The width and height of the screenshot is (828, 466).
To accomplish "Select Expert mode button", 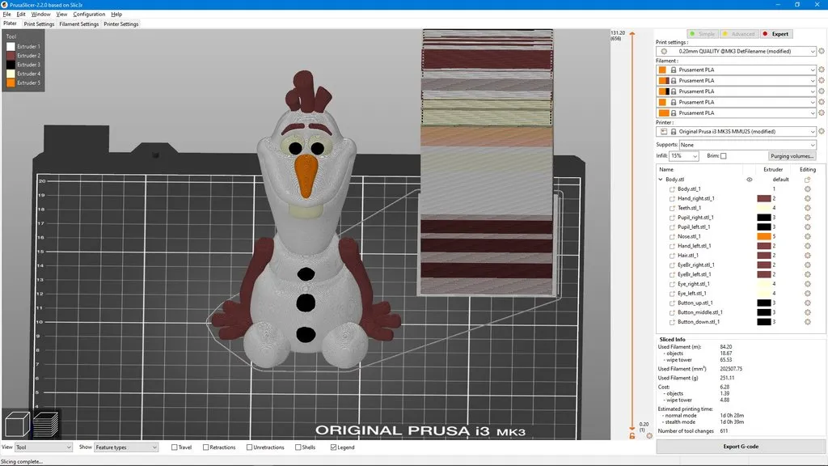I will (775, 34).
